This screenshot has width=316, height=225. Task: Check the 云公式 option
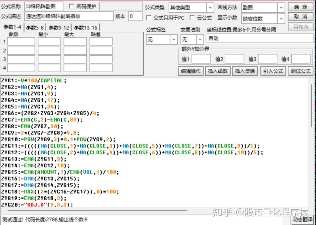pyautogui.click(x=192, y=18)
